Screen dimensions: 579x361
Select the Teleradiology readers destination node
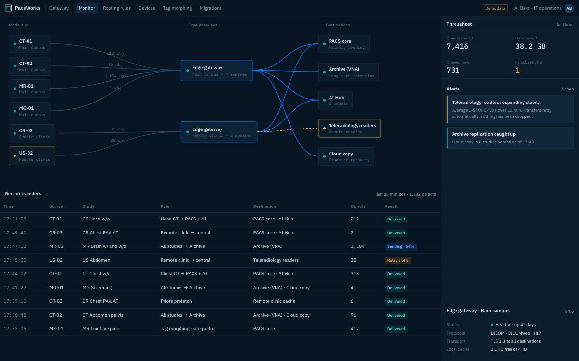point(349,128)
